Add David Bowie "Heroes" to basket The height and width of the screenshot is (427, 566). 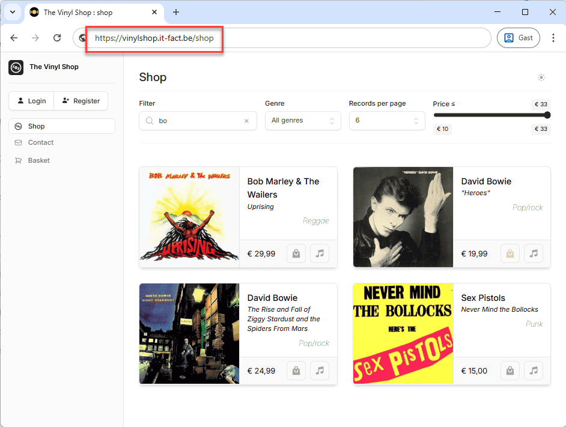510,253
